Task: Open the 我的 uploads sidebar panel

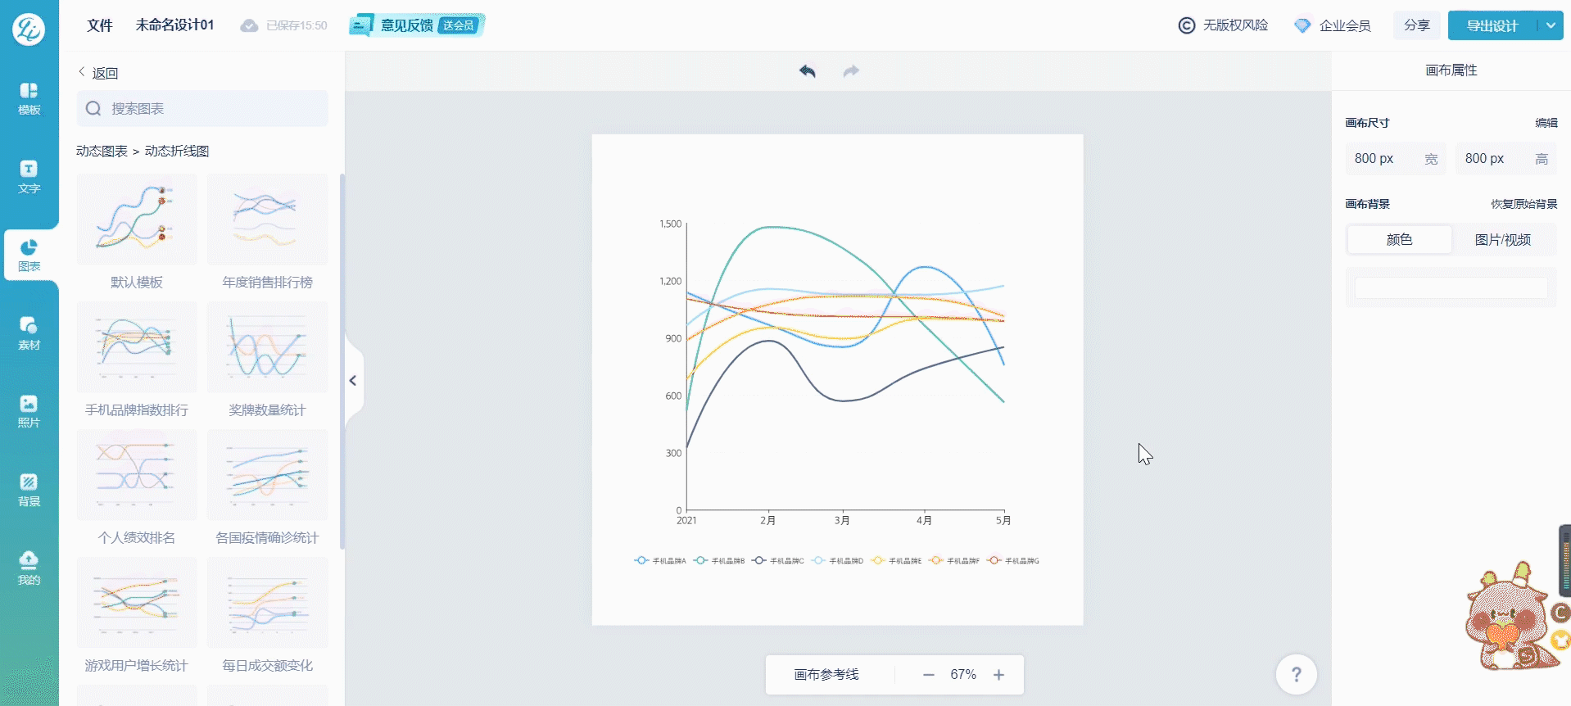Action: coord(29,568)
